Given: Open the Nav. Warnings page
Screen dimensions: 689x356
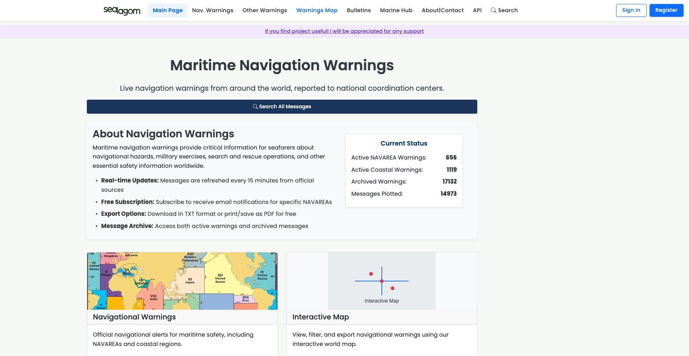Looking at the screenshot, I should (212, 10).
